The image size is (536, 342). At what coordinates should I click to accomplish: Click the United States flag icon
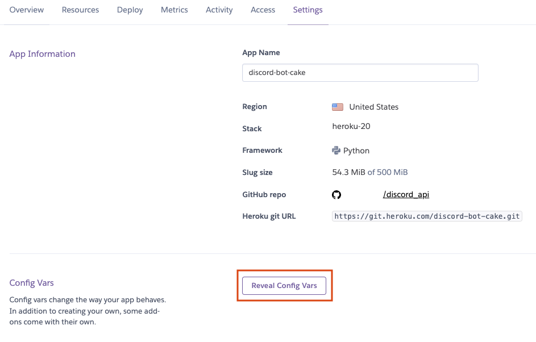pos(338,107)
